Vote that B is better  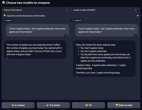53,105
